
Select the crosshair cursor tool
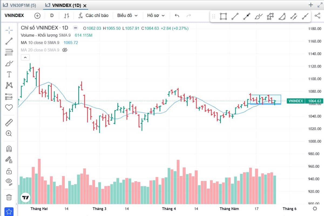[9, 30]
